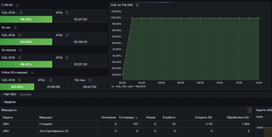Click info icon beside Online (В очереди) heading
The height and width of the screenshot is (137, 272).
pyautogui.click(x=32, y=73)
